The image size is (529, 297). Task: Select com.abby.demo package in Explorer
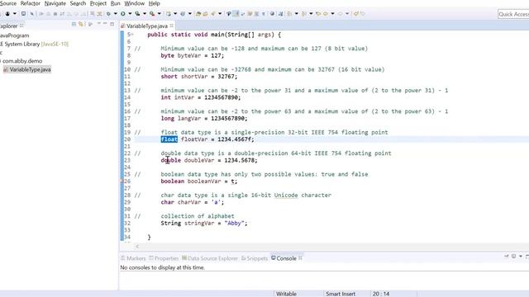click(22, 61)
